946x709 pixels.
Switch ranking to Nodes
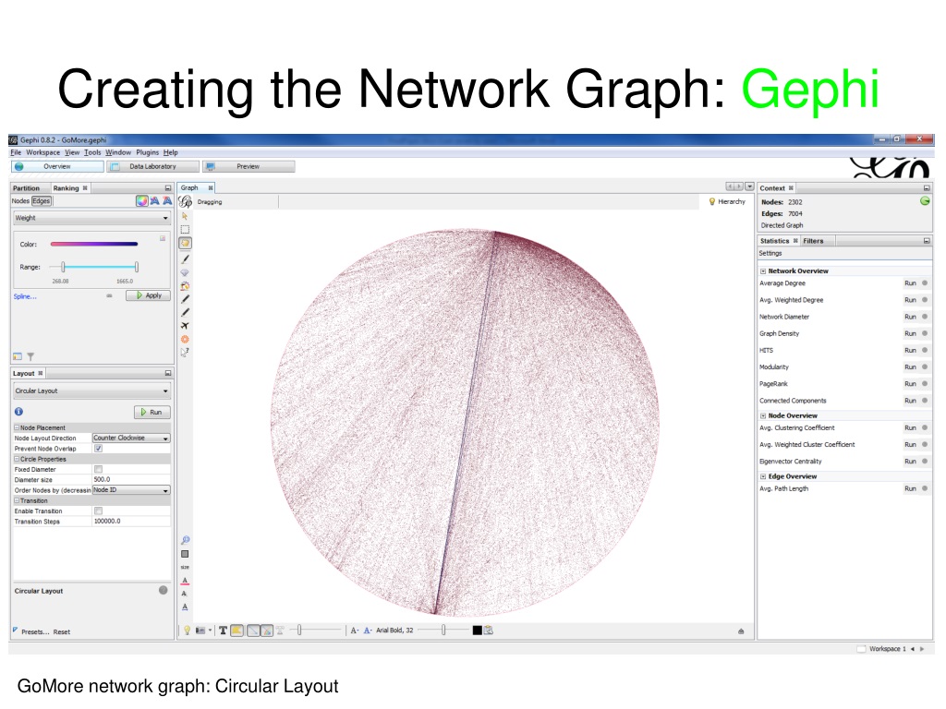tap(20, 201)
